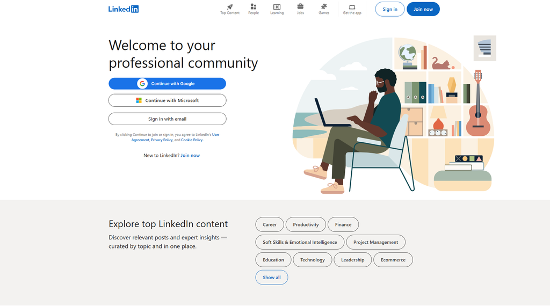Select the Ecommerce topic pill
Viewport: 550px width, 306px height.
[393, 260]
